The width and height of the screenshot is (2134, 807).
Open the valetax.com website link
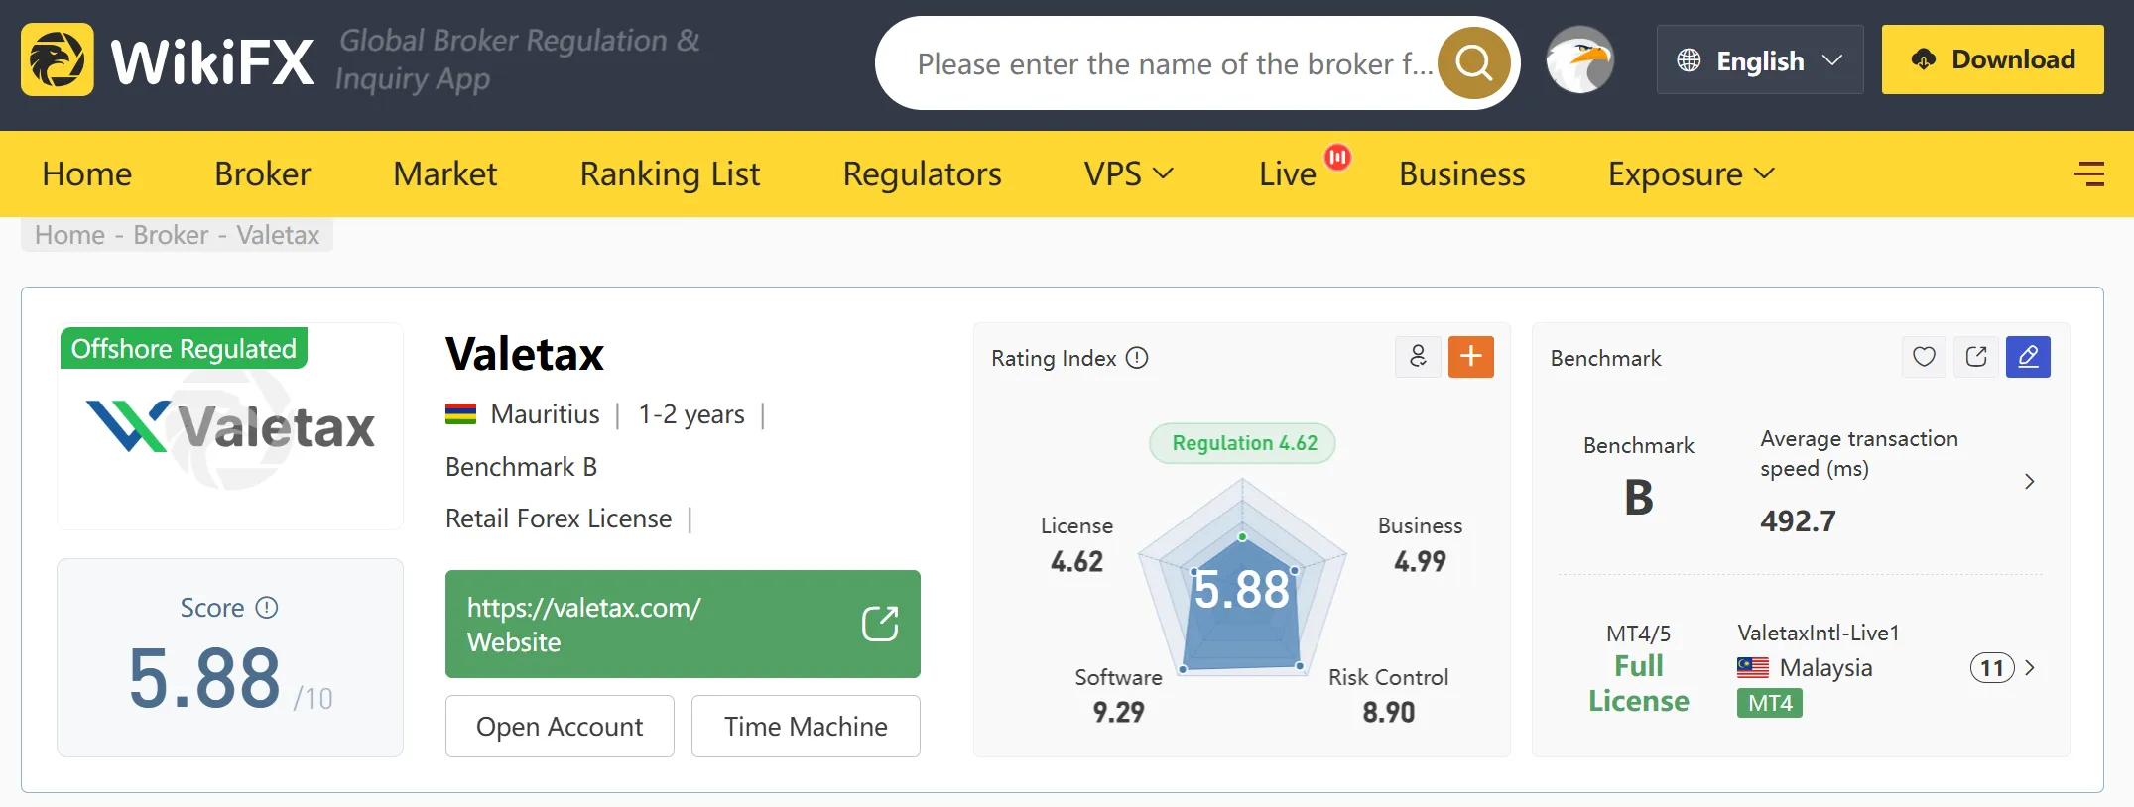click(x=683, y=625)
